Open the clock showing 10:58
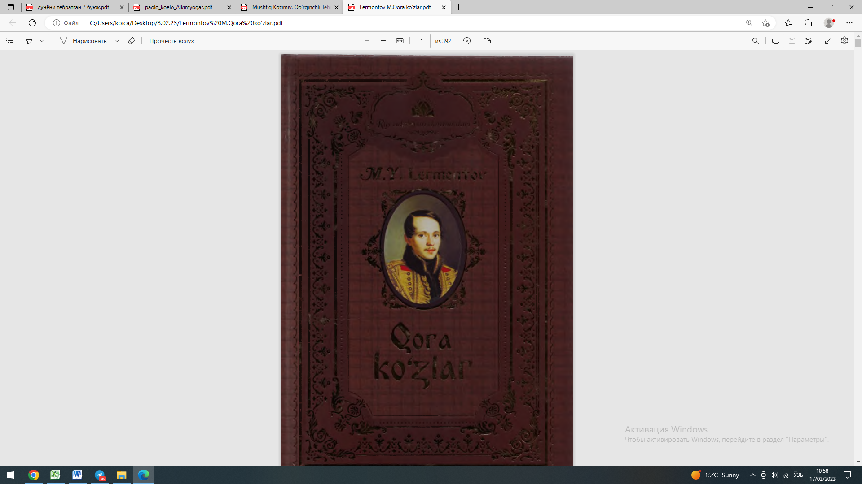Viewport: 862px width, 484px height. [x=822, y=475]
